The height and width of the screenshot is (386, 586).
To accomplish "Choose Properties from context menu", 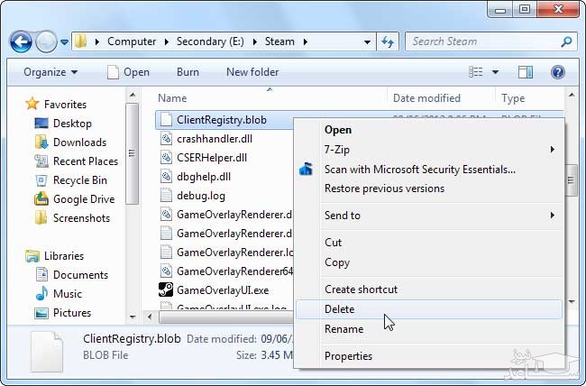I will 429,356.
